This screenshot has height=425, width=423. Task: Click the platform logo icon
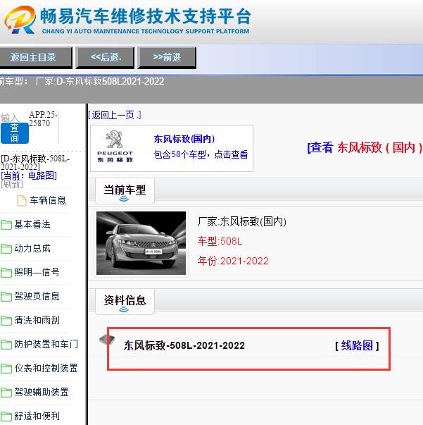20,20
